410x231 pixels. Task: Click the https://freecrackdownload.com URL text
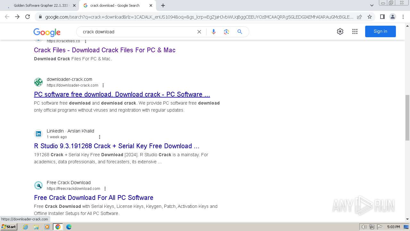click(x=73, y=189)
